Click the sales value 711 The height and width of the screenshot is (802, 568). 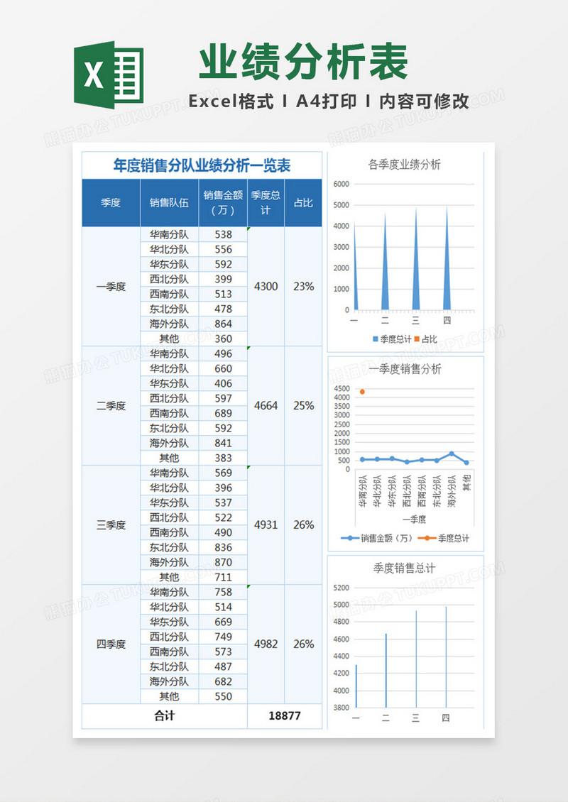[x=223, y=577]
